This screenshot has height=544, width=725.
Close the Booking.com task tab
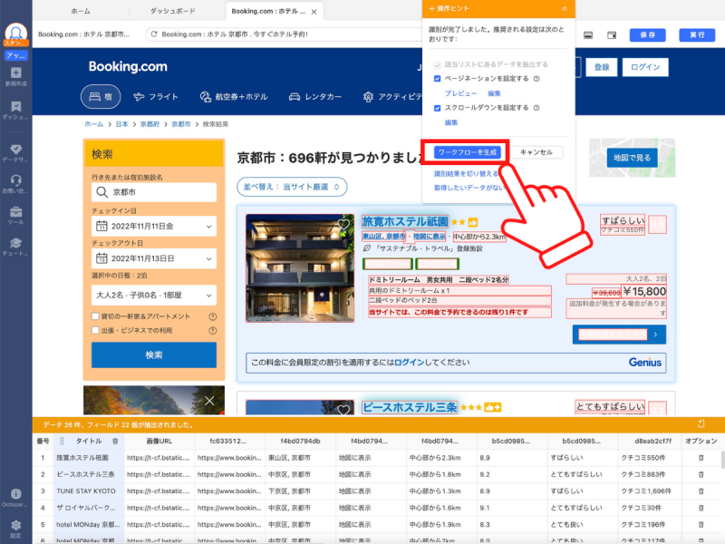click(314, 12)
